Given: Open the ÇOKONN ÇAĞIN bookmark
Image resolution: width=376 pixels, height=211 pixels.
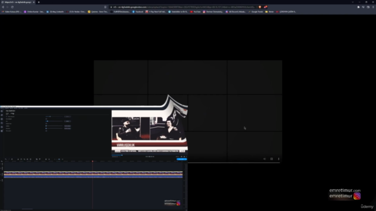Looking at the screenshot, I should click(x=286, y=12).
